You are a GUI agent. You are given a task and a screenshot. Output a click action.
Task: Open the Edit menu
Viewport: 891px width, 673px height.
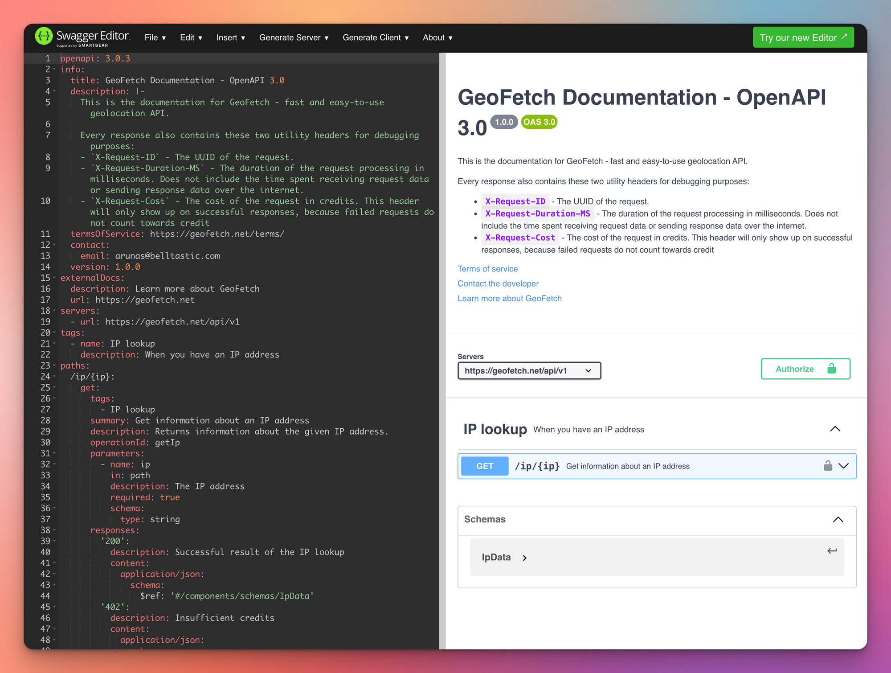point(191,38)
